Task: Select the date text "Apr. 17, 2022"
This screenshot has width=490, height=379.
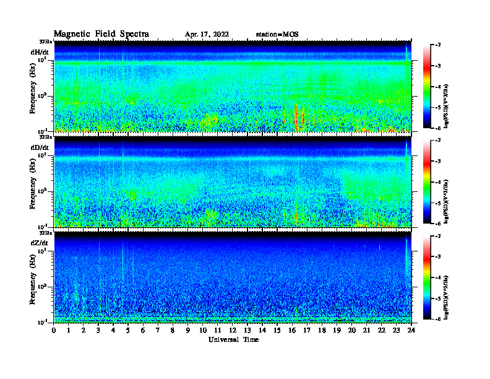Action: [207, 35]
